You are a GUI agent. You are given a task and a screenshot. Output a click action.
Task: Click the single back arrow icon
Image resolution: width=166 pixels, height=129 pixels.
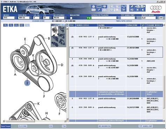[x=143, y=10]
